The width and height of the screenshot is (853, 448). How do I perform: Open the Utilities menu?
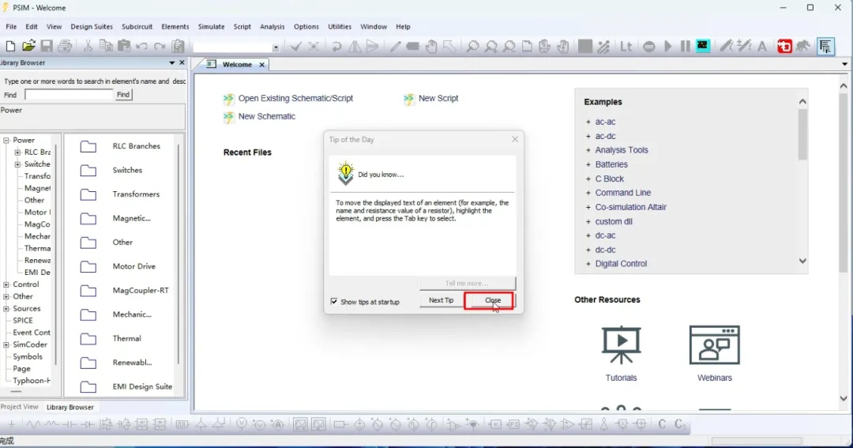tap(340, 27)
